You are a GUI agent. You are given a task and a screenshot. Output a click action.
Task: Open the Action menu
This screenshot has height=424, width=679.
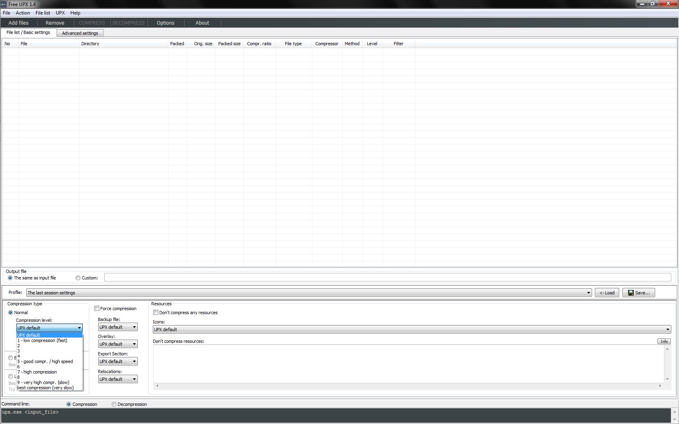(23, 13)
